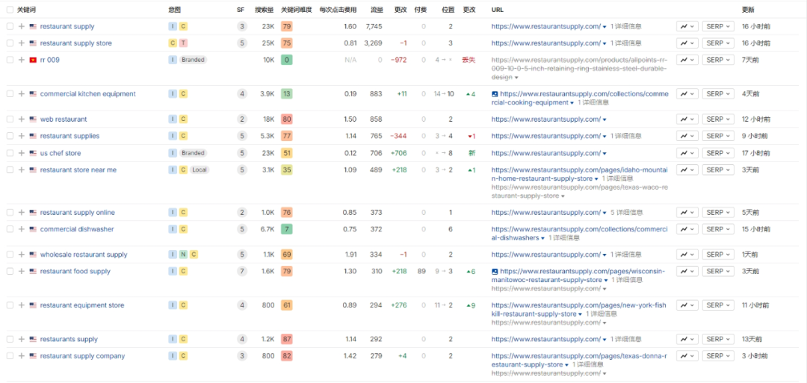This screenshot has height=383, width=807.
Task: Open SERP dropdown for 'restaurant equipment store'
Action: point(718,305)
